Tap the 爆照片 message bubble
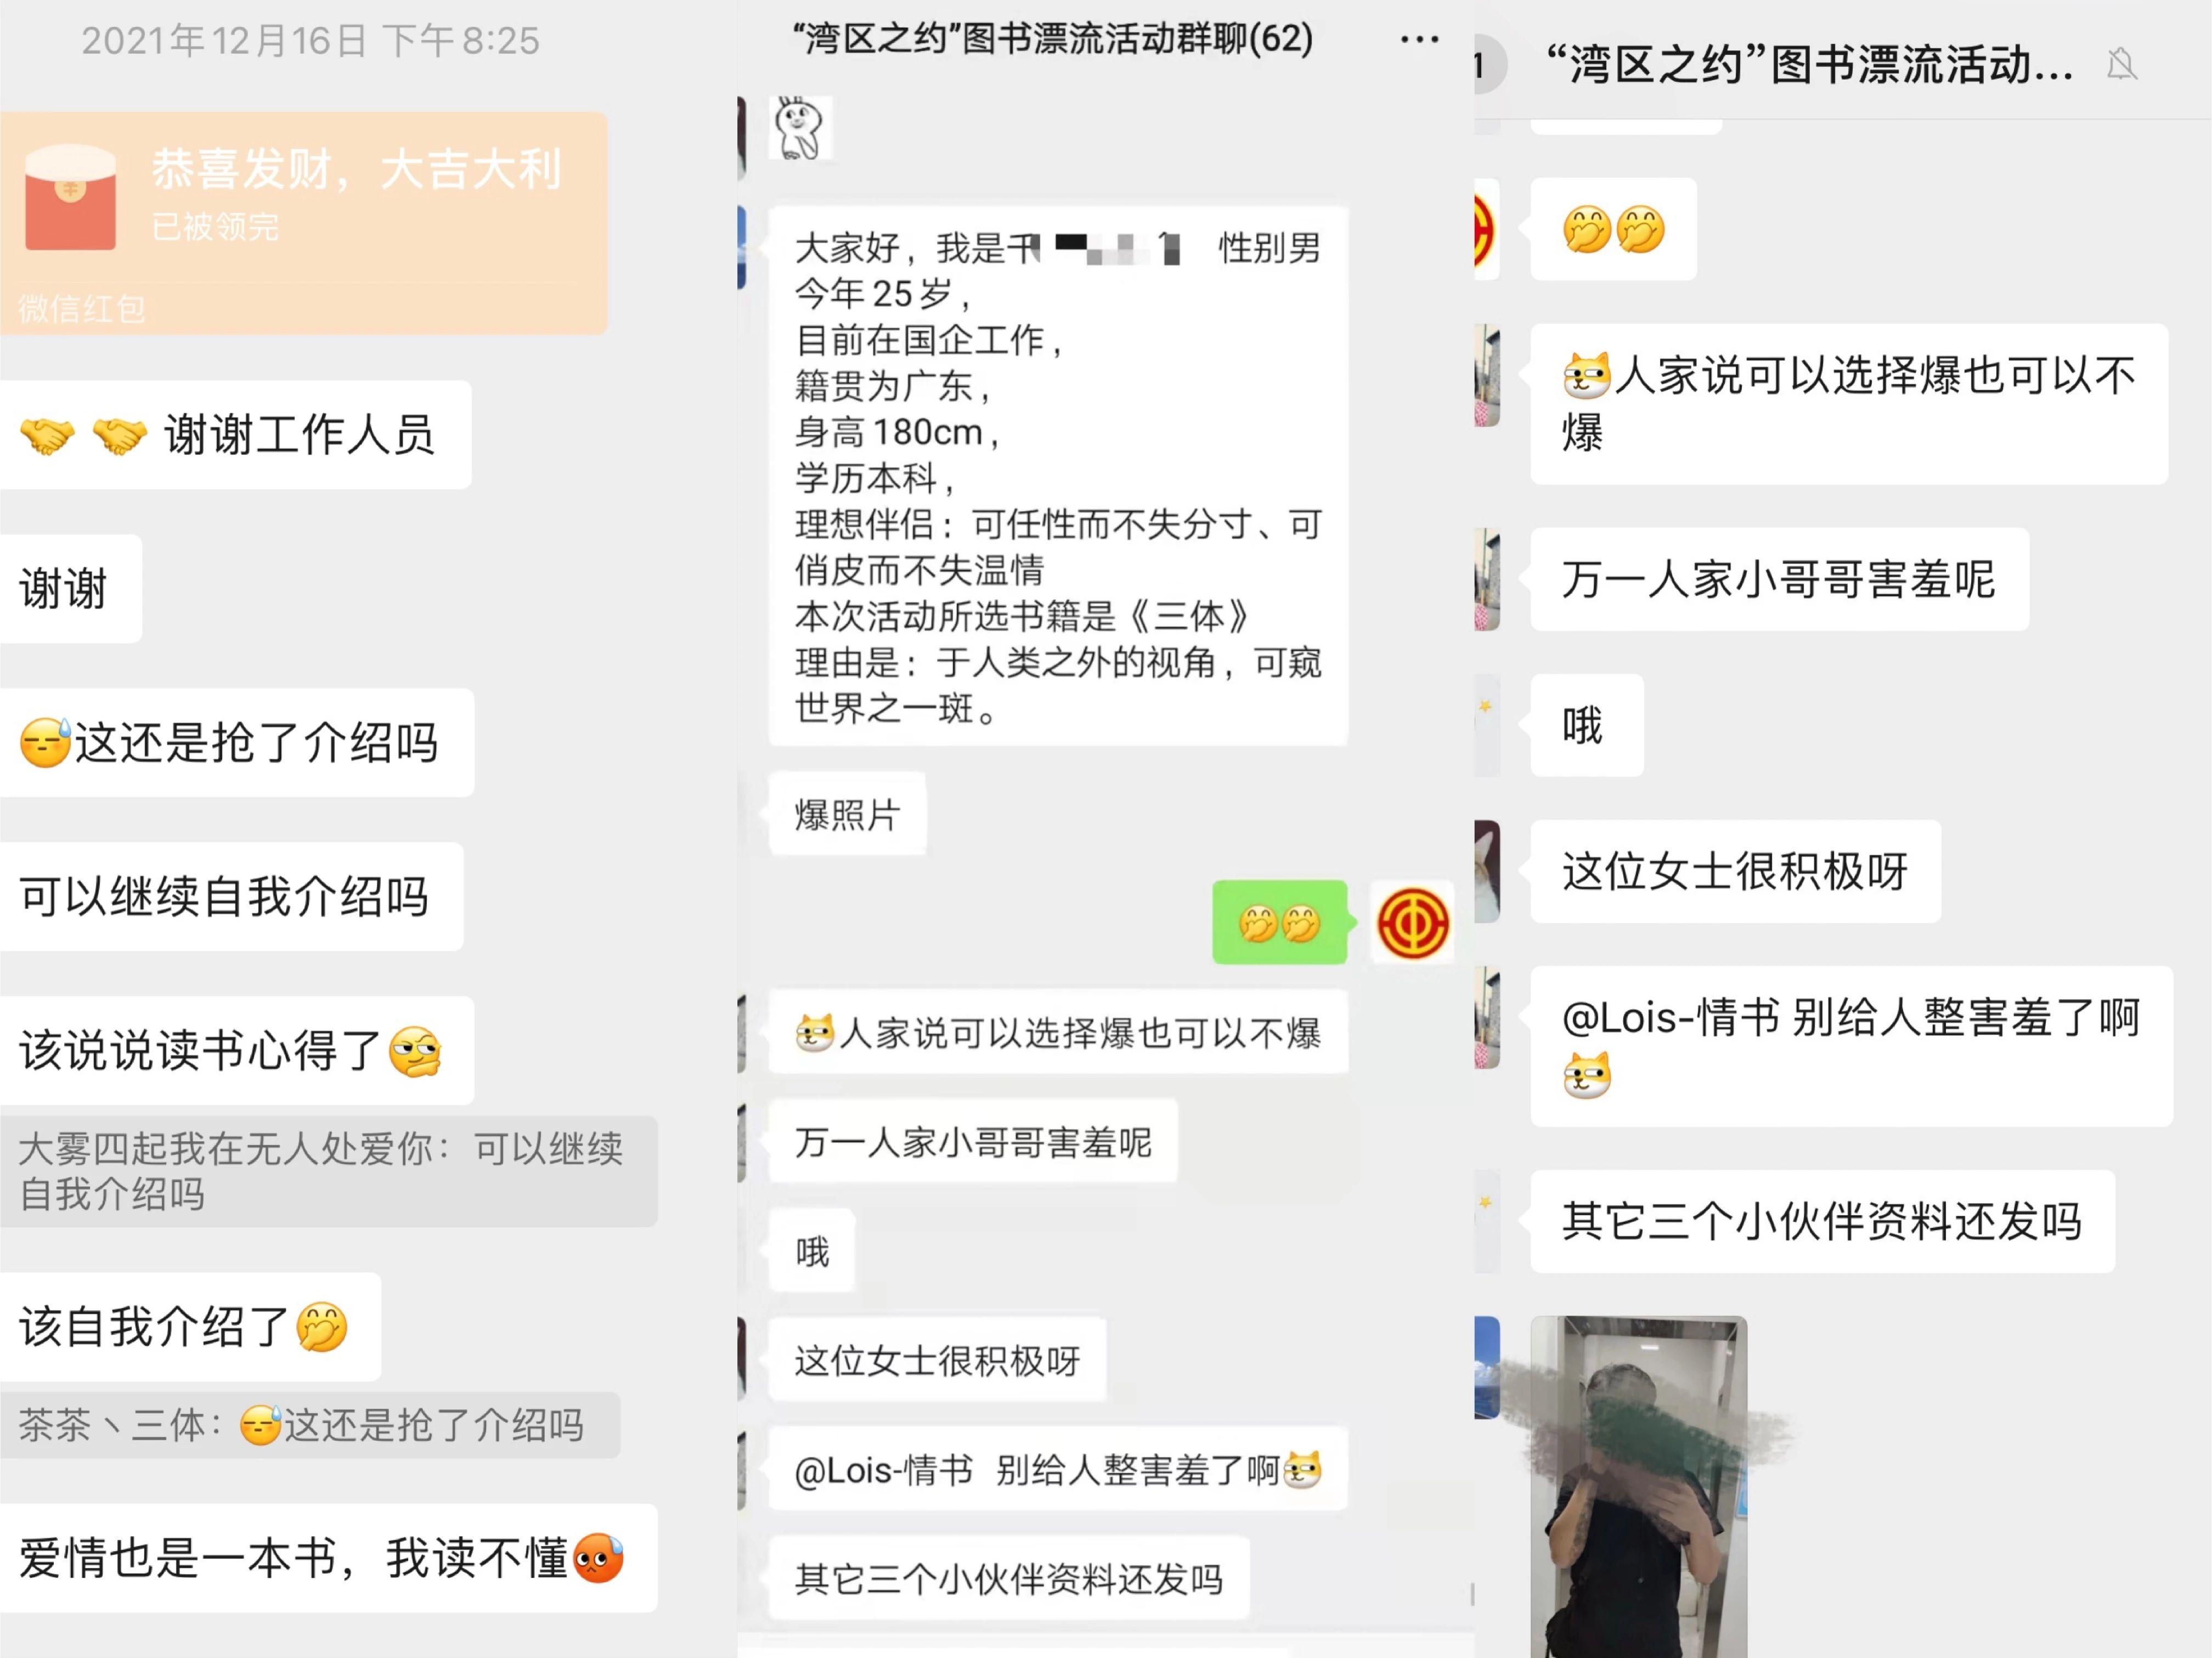This screenshot has height=1658, width=2212. pyautogui.click(x=847, y=814)
